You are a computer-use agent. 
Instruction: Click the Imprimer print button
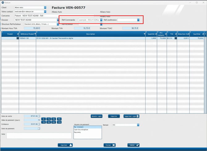click(x=65, y=145)
